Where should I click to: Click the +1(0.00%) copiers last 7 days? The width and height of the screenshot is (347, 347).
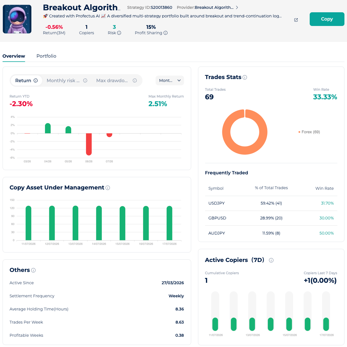320,281
